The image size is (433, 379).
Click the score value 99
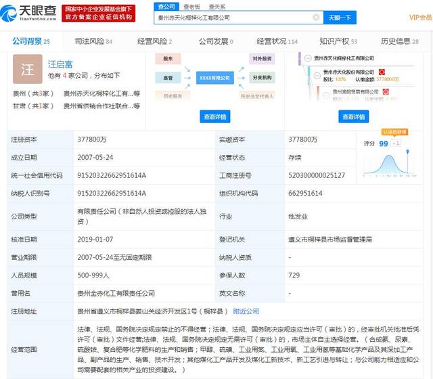(384, 143)
